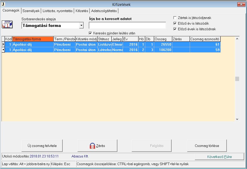Open the Személyek tab

pyautogui.click(x=31, y=11)
